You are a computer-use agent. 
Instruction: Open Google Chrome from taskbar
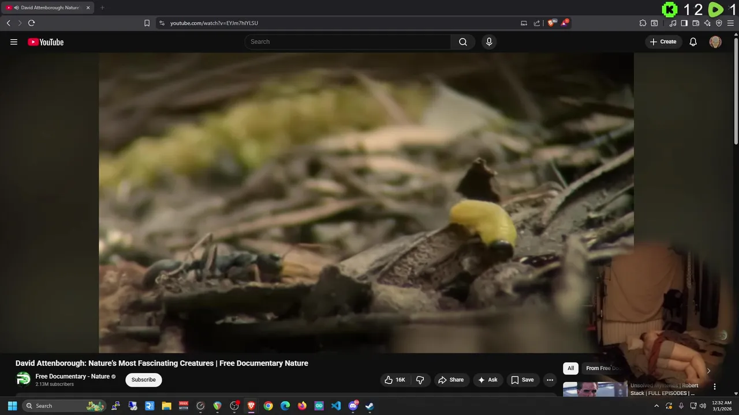[x=268, y=406]
